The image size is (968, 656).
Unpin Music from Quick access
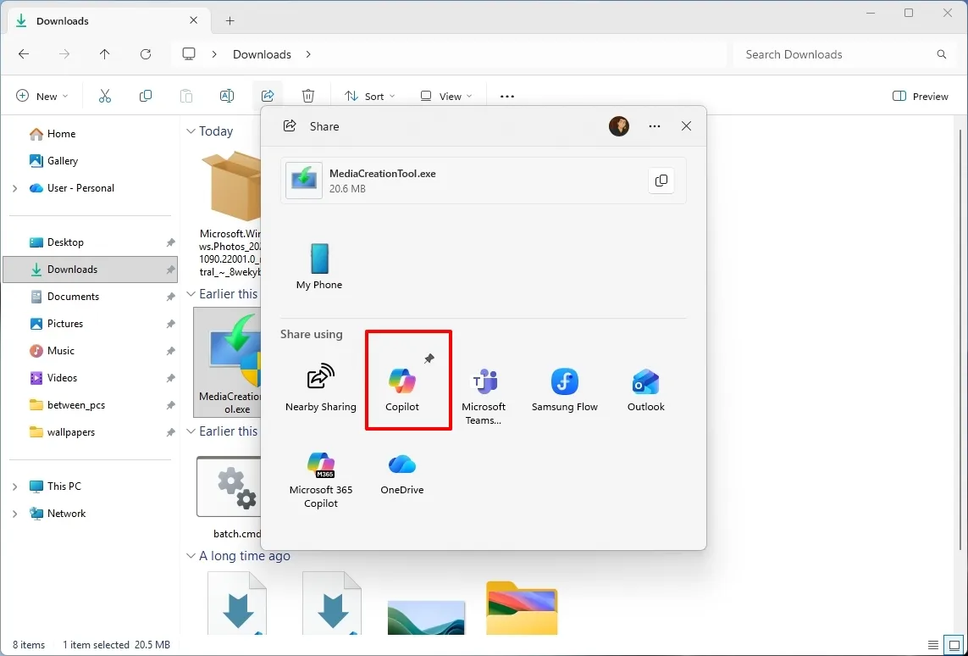(x=170, y=352)
